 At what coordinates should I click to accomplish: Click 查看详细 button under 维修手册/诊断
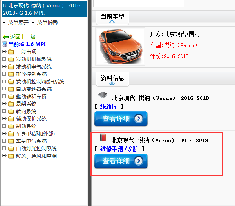click(x=121, y=161)
